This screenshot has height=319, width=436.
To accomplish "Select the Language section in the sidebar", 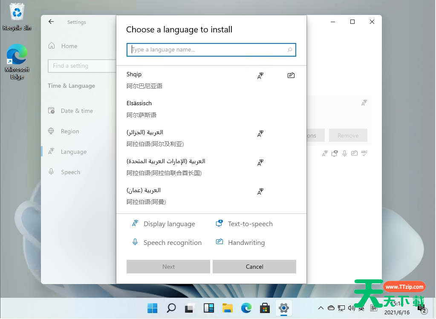I will (x=74, y=151).
